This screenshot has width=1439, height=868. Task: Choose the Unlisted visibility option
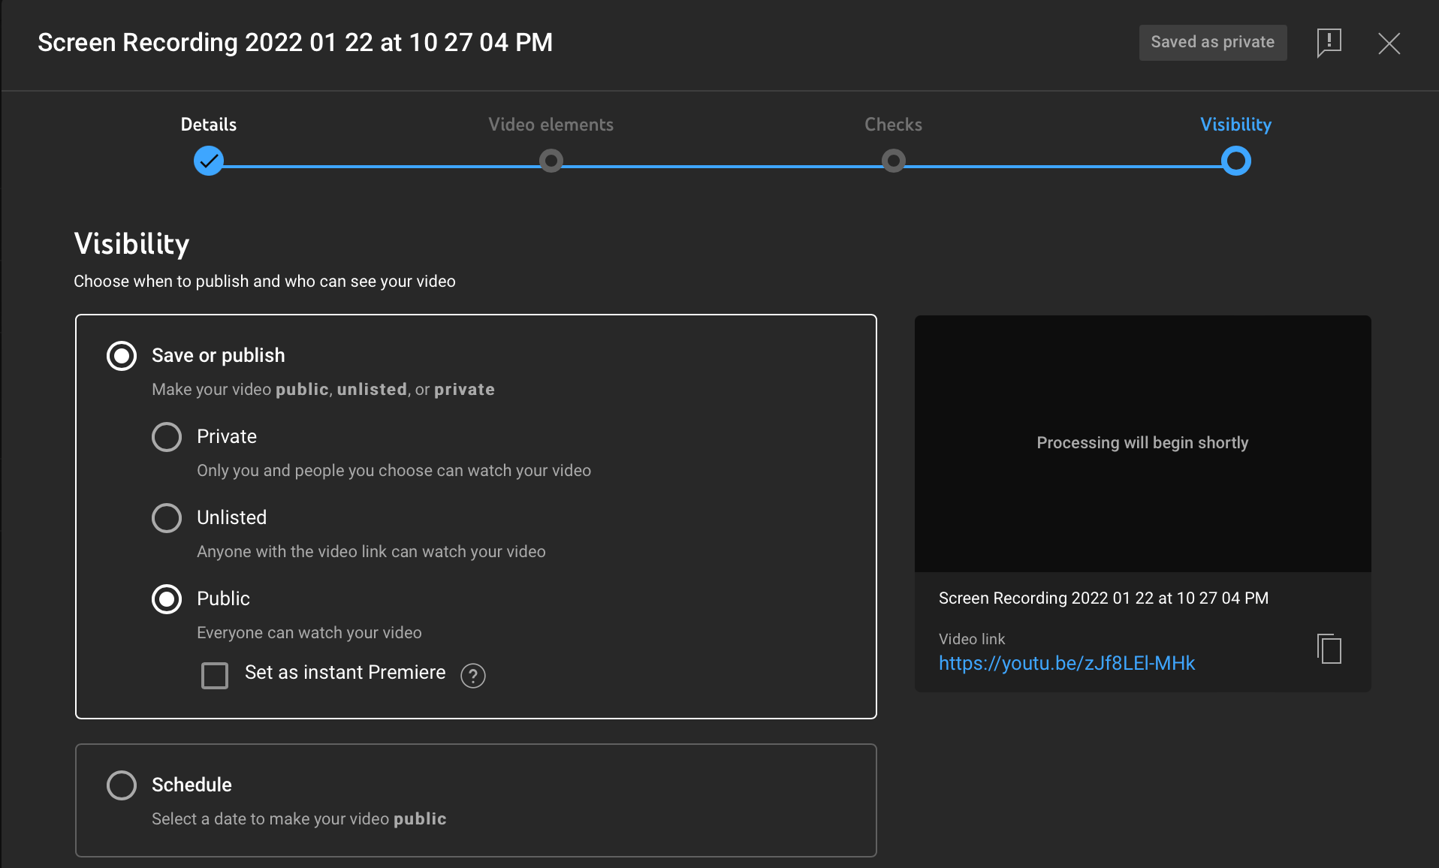167,517
